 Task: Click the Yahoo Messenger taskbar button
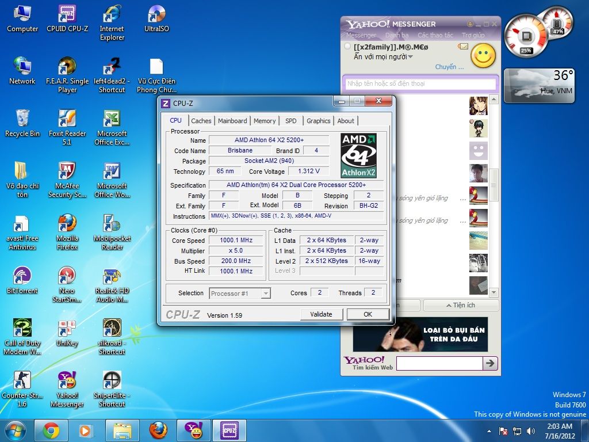click(194, 430)
